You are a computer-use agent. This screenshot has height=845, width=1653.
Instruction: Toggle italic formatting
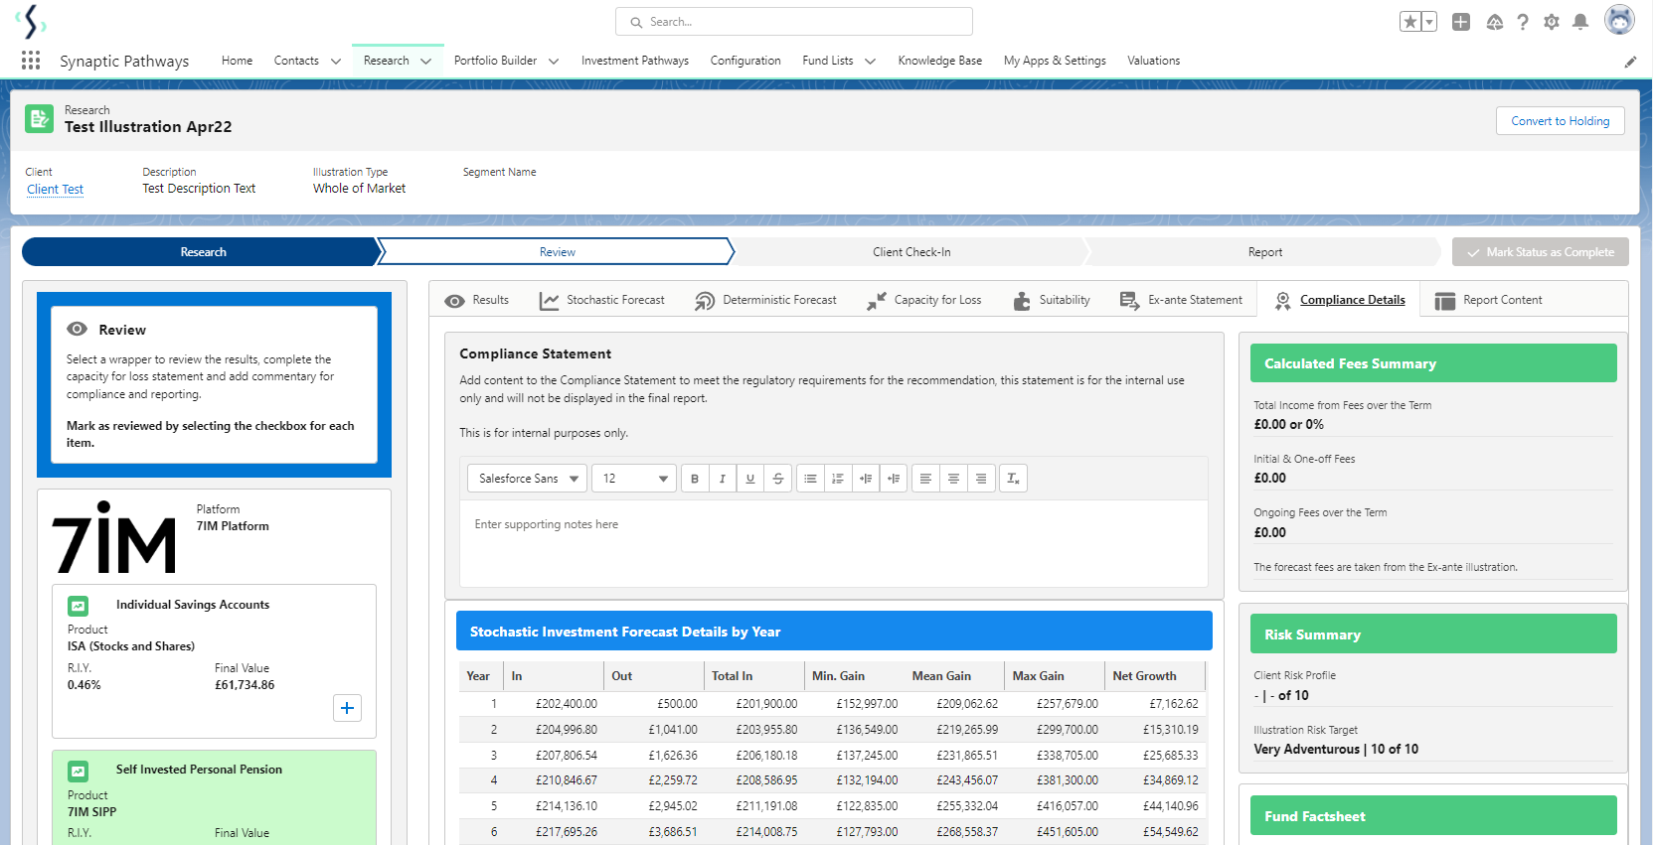click(723, 479)
